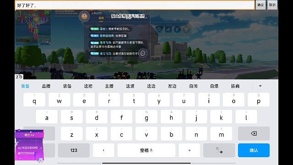Tap the comma key
The width and height of the screenshot is (293, 165).
103,150
